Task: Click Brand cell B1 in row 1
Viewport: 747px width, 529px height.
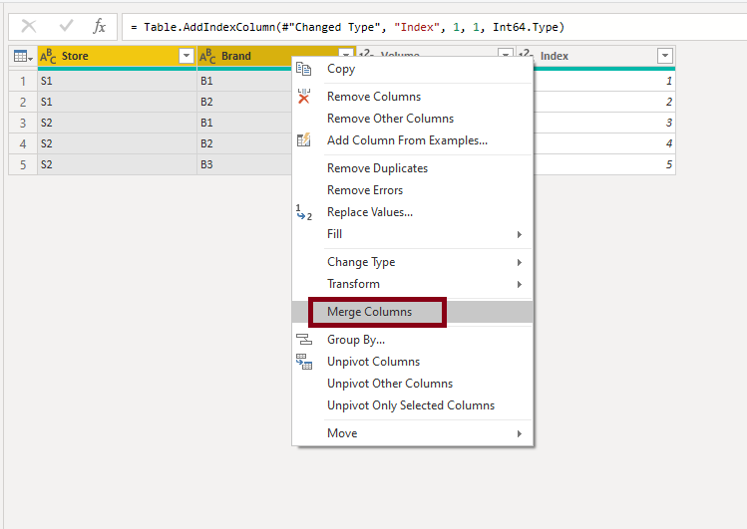Action: pos(245,81)
